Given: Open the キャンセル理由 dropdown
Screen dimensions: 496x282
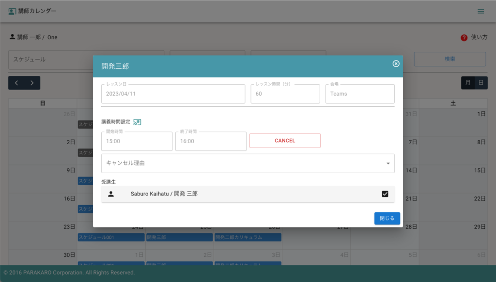Looking at the screenshot, I should click(242, 163).
